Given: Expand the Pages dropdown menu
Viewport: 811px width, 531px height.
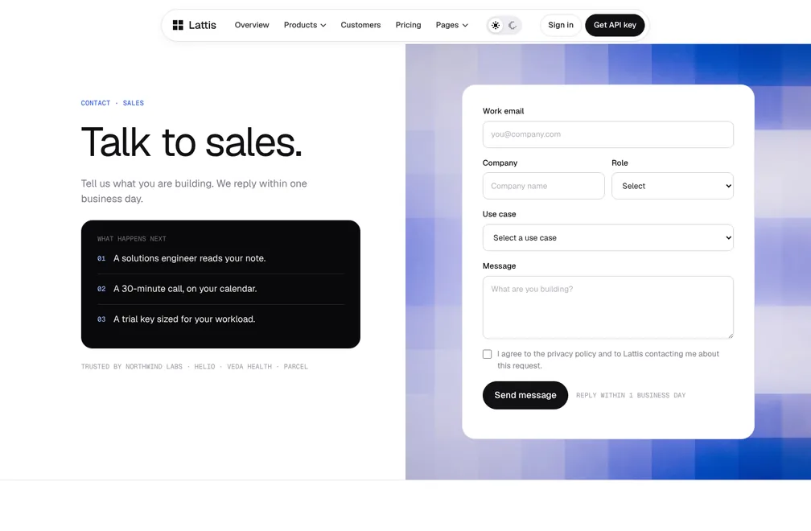Looking at the screenshot, I should point(451,25).
